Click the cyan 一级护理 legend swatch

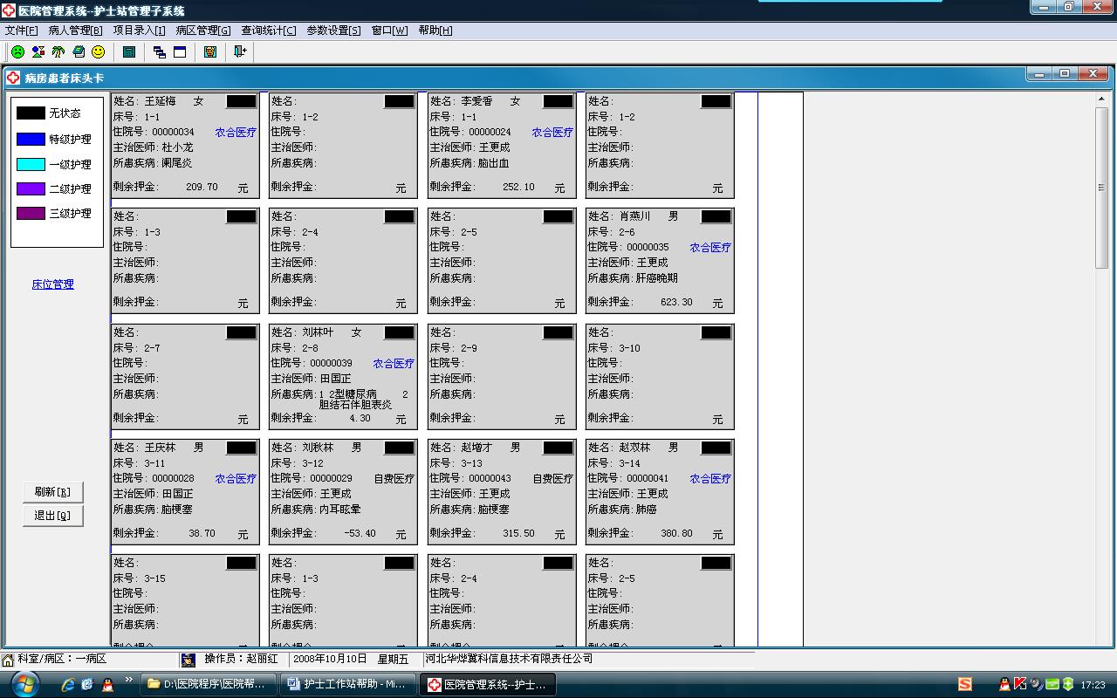[x=31, y=164]
